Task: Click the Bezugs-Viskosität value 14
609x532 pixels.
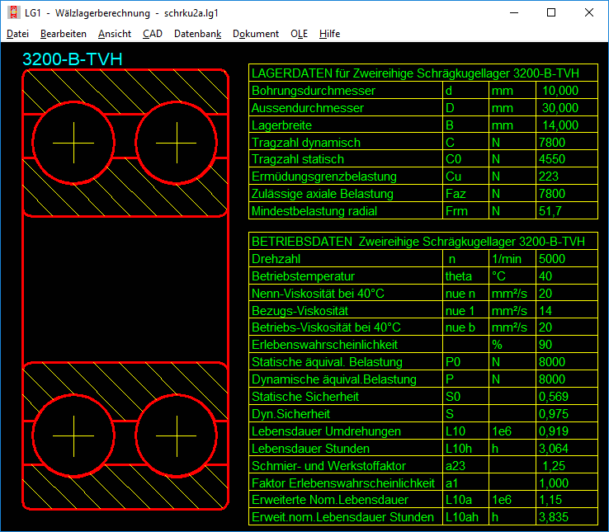Action: pyautogui.click(x=545, y=311)
